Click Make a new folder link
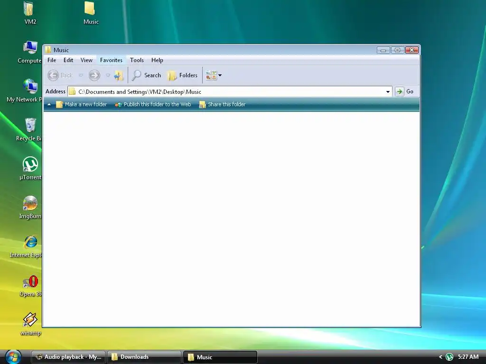The height and width of the screenshot is (364, 486). [81, 104]
